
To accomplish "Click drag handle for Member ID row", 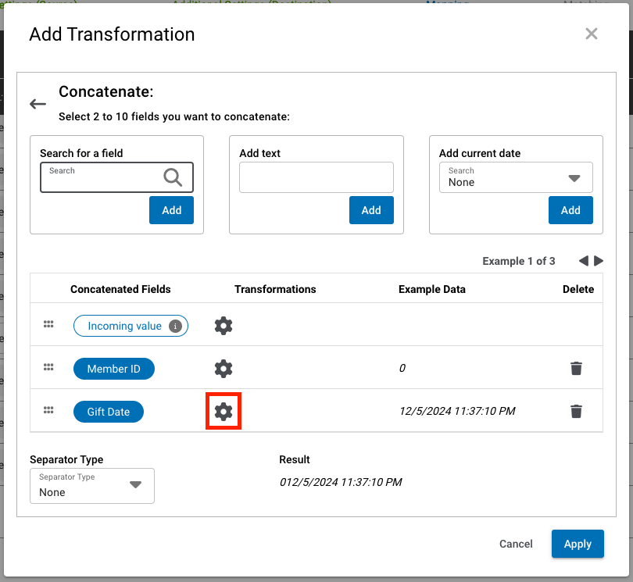I will [x=48, y=367].
